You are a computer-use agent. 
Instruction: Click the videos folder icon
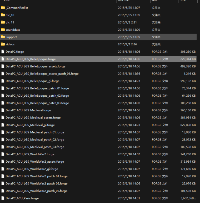click(3, 44)
